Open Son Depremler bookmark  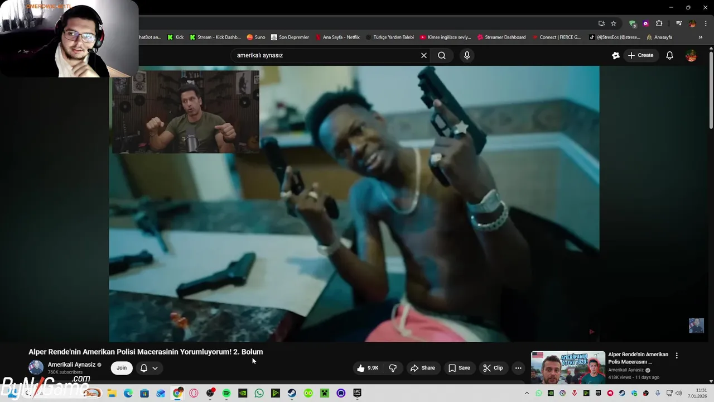290,37
